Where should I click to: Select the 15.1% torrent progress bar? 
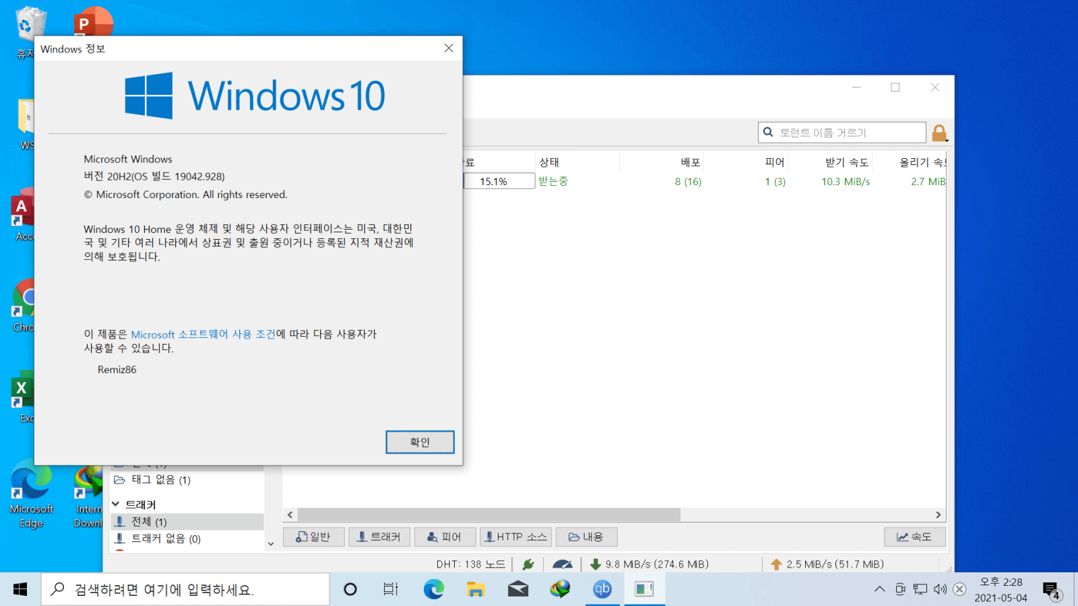pyautogui.click(x=499, y=181)
